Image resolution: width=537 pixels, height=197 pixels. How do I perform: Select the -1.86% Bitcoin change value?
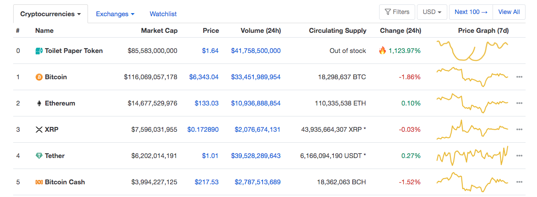pyautogui.click(x=409, y=77)
